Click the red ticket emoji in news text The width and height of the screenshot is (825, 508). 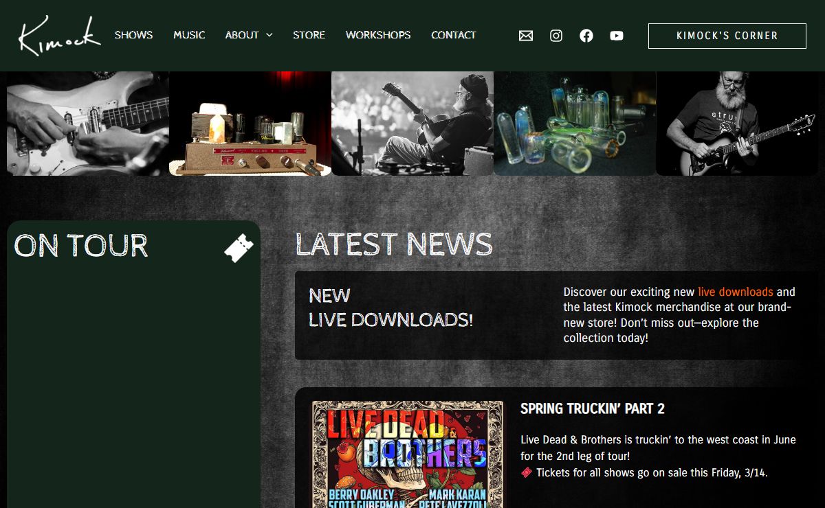click(527, 472)
